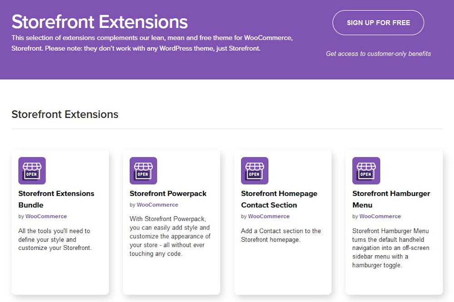Select 'Get access to customer-only benefits' text

click(x=378, y=54)
